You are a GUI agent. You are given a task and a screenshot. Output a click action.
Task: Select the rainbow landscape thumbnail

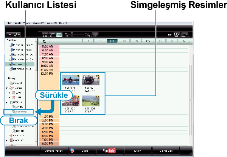[90, 100]
